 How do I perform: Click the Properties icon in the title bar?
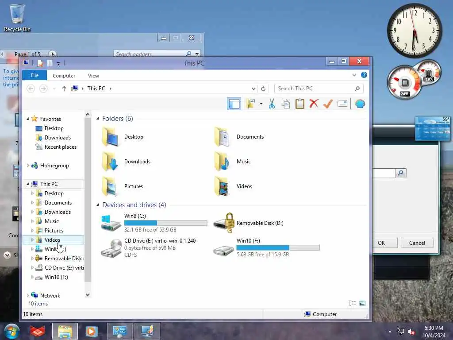pyautogui.click(x=40, y=63)
